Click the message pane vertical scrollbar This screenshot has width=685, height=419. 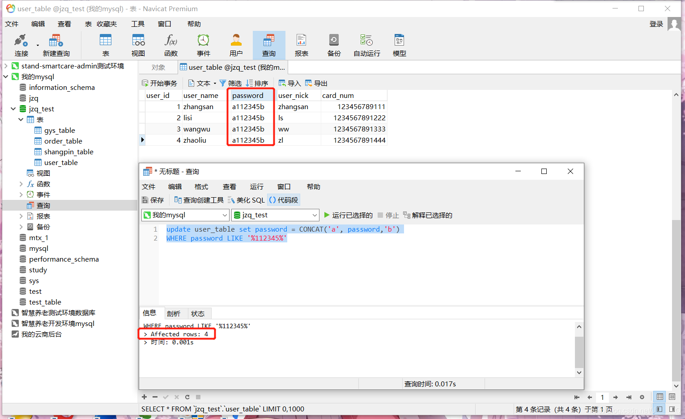[579, 352]
